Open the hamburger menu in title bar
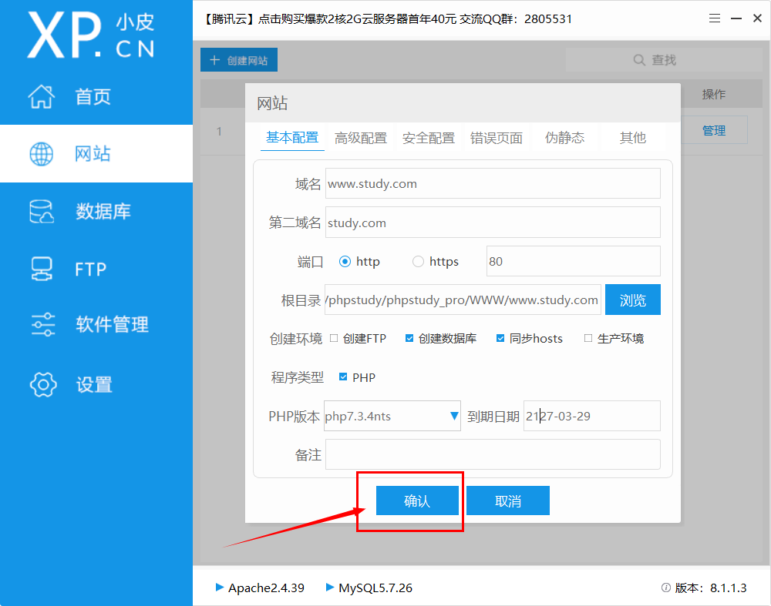This screenshot has width=771, height=606. 715,18
